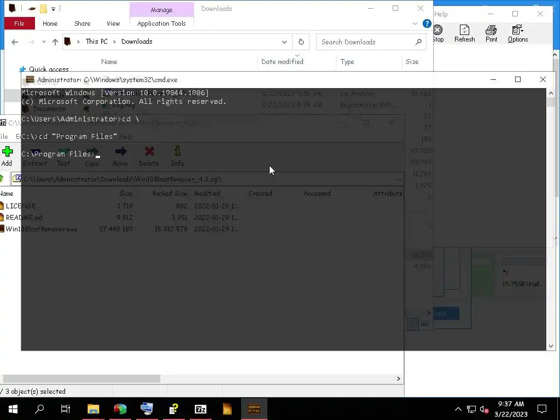Open recent locations dropdown in Explorer
The image size is (560, 420).
point(44,42)
